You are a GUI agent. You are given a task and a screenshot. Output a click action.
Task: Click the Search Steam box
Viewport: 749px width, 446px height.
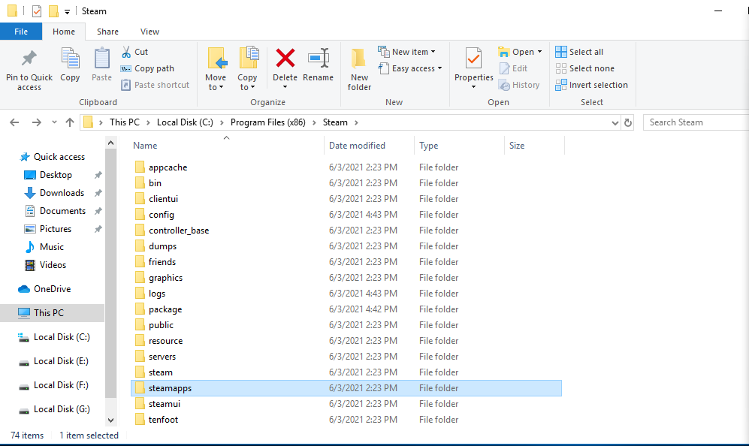[x=696, y=122]
